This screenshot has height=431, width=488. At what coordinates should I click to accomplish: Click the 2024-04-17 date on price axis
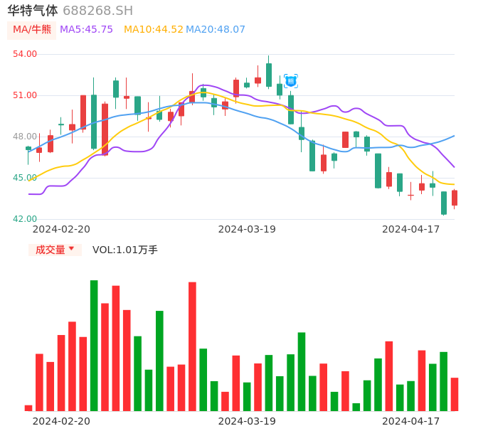(410, 229)
